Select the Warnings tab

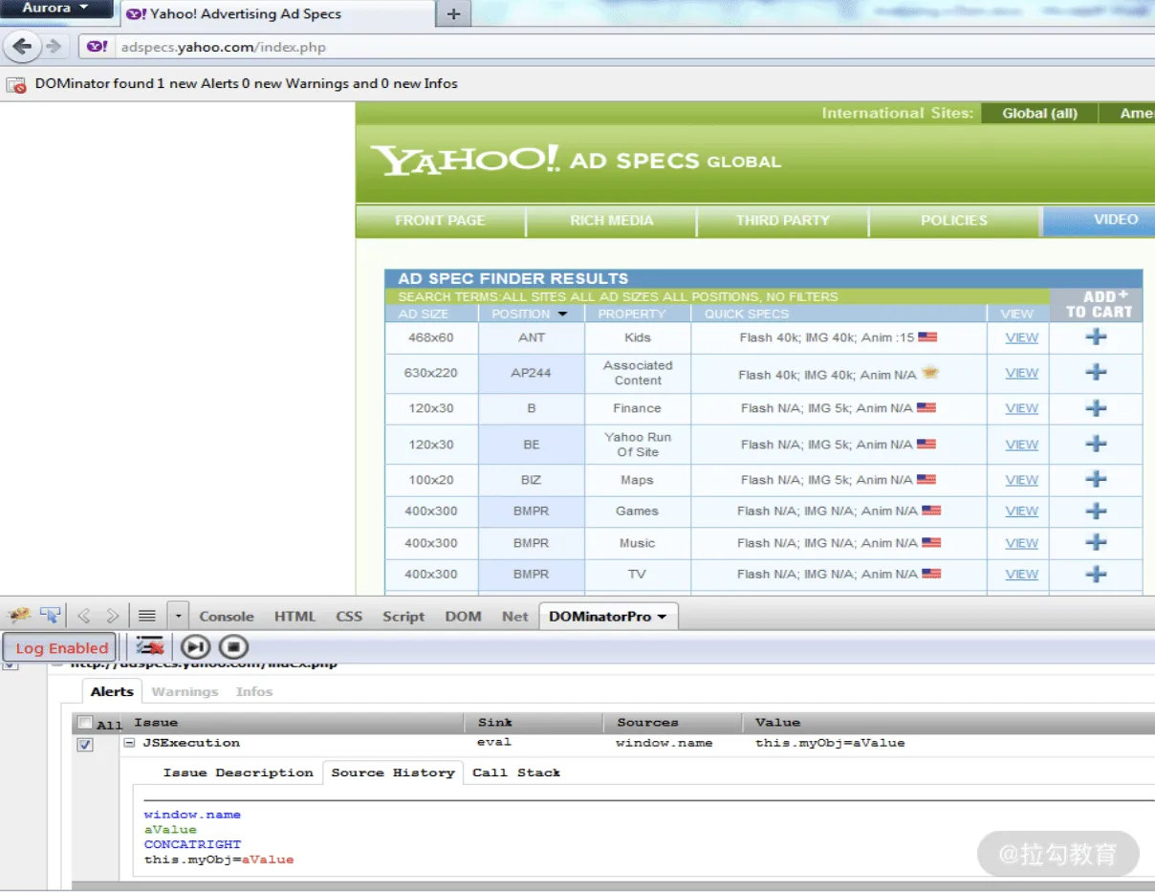point(185,691)
